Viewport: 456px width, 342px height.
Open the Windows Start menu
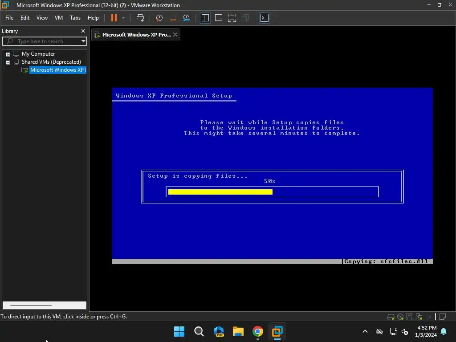coord(179,331)
